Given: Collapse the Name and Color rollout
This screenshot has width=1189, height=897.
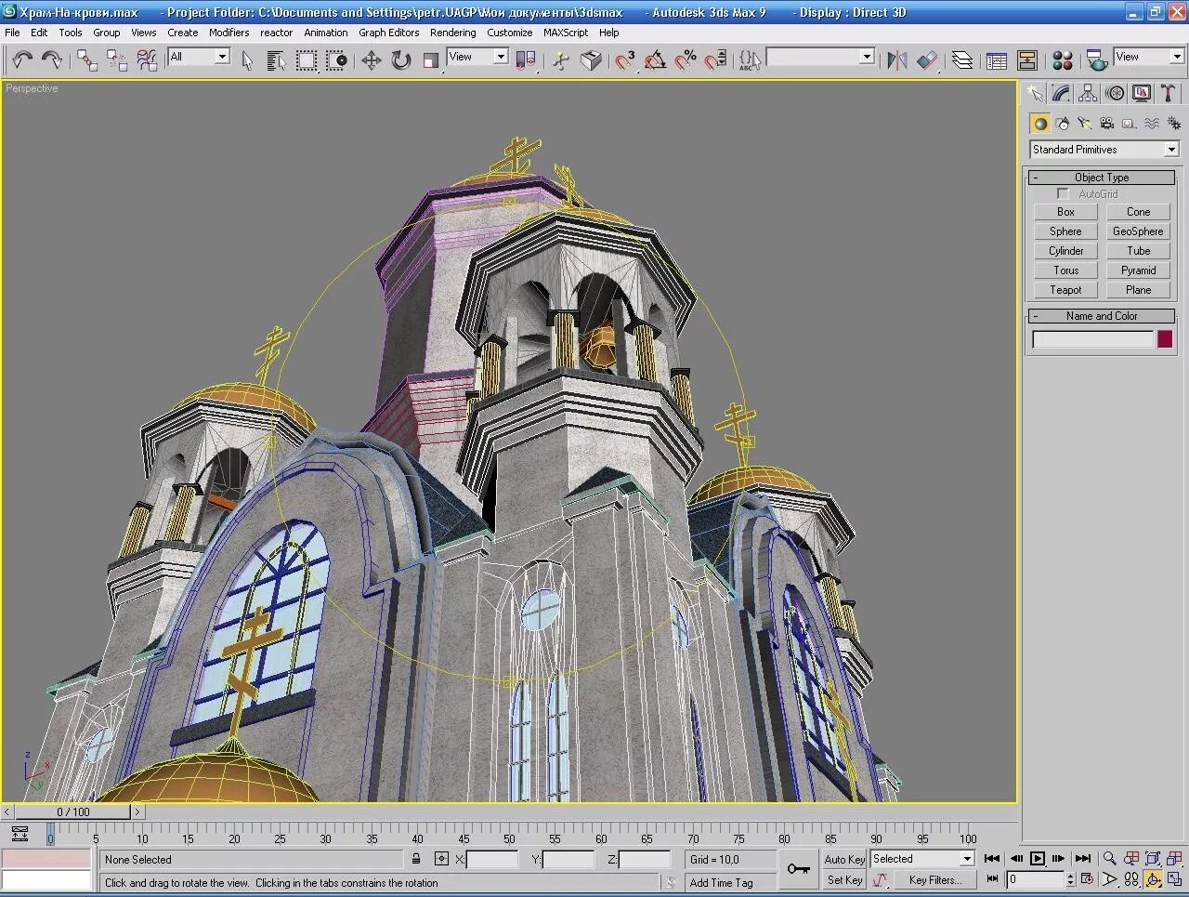Looking at the screenshot, I should (1102, 316).
